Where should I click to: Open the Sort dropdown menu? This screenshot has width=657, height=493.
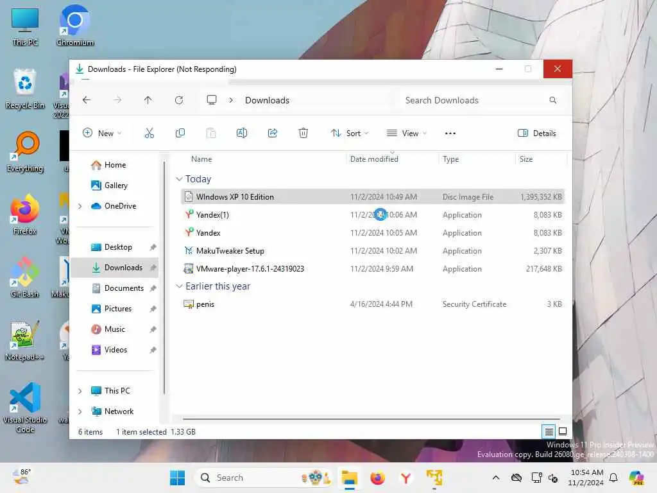[x=350, y=134]
